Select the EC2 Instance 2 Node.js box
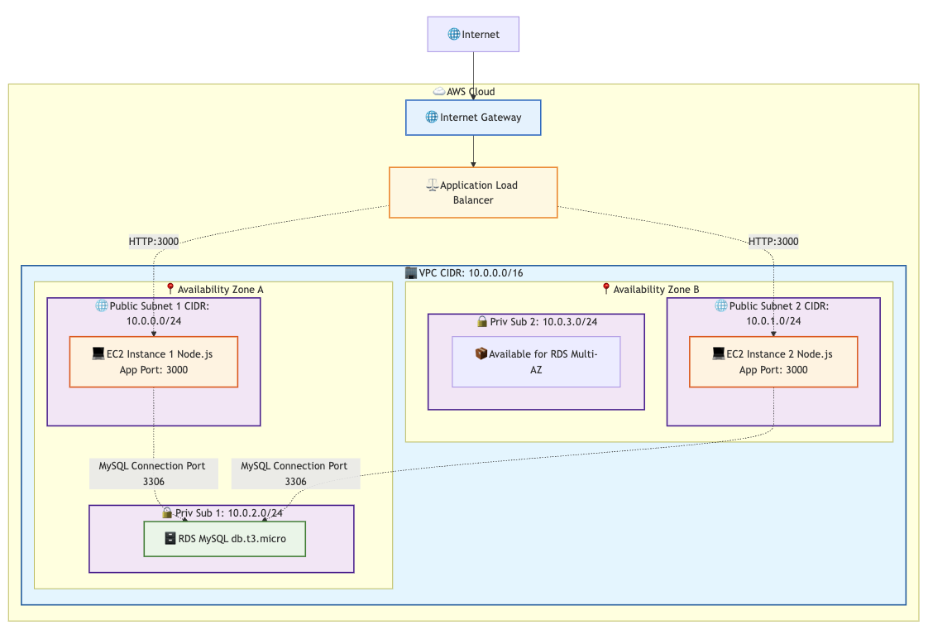 pos(773,362)
